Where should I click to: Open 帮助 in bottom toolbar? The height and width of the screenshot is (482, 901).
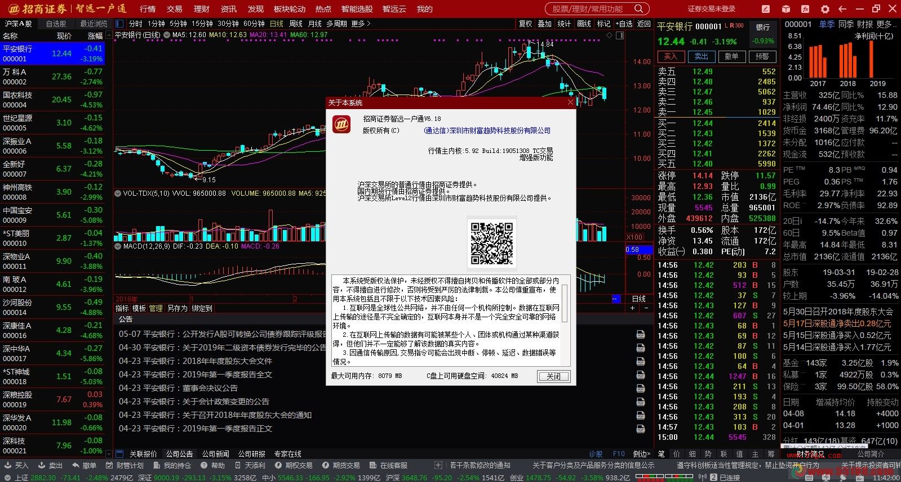(x=212, y=465)
